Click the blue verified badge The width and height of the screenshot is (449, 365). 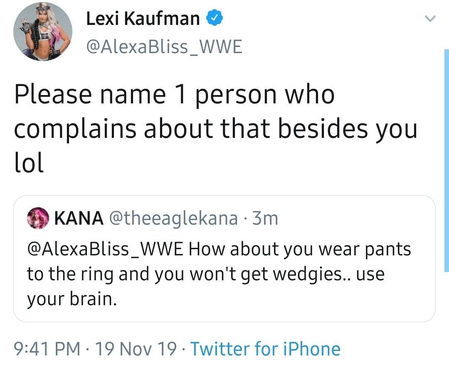pos(216,19)
